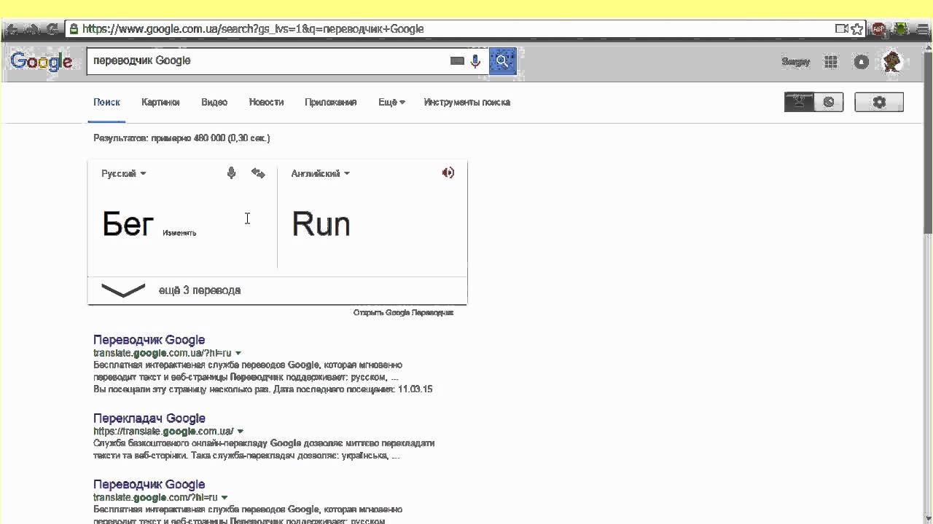Open Google notifications bell icon
The width and height of the screenshot is (933, 524).
click(862, 62)
